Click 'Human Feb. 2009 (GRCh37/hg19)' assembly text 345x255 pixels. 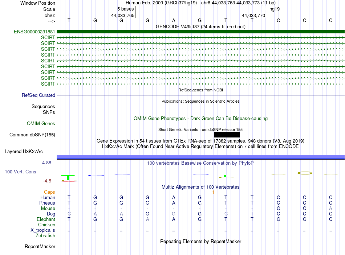click(161, 3)
